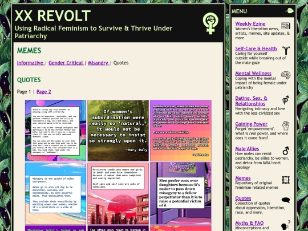The image size is (308, 231).
Task: Click the Weekly Ezine description text
Action: (x=262, y=33)
